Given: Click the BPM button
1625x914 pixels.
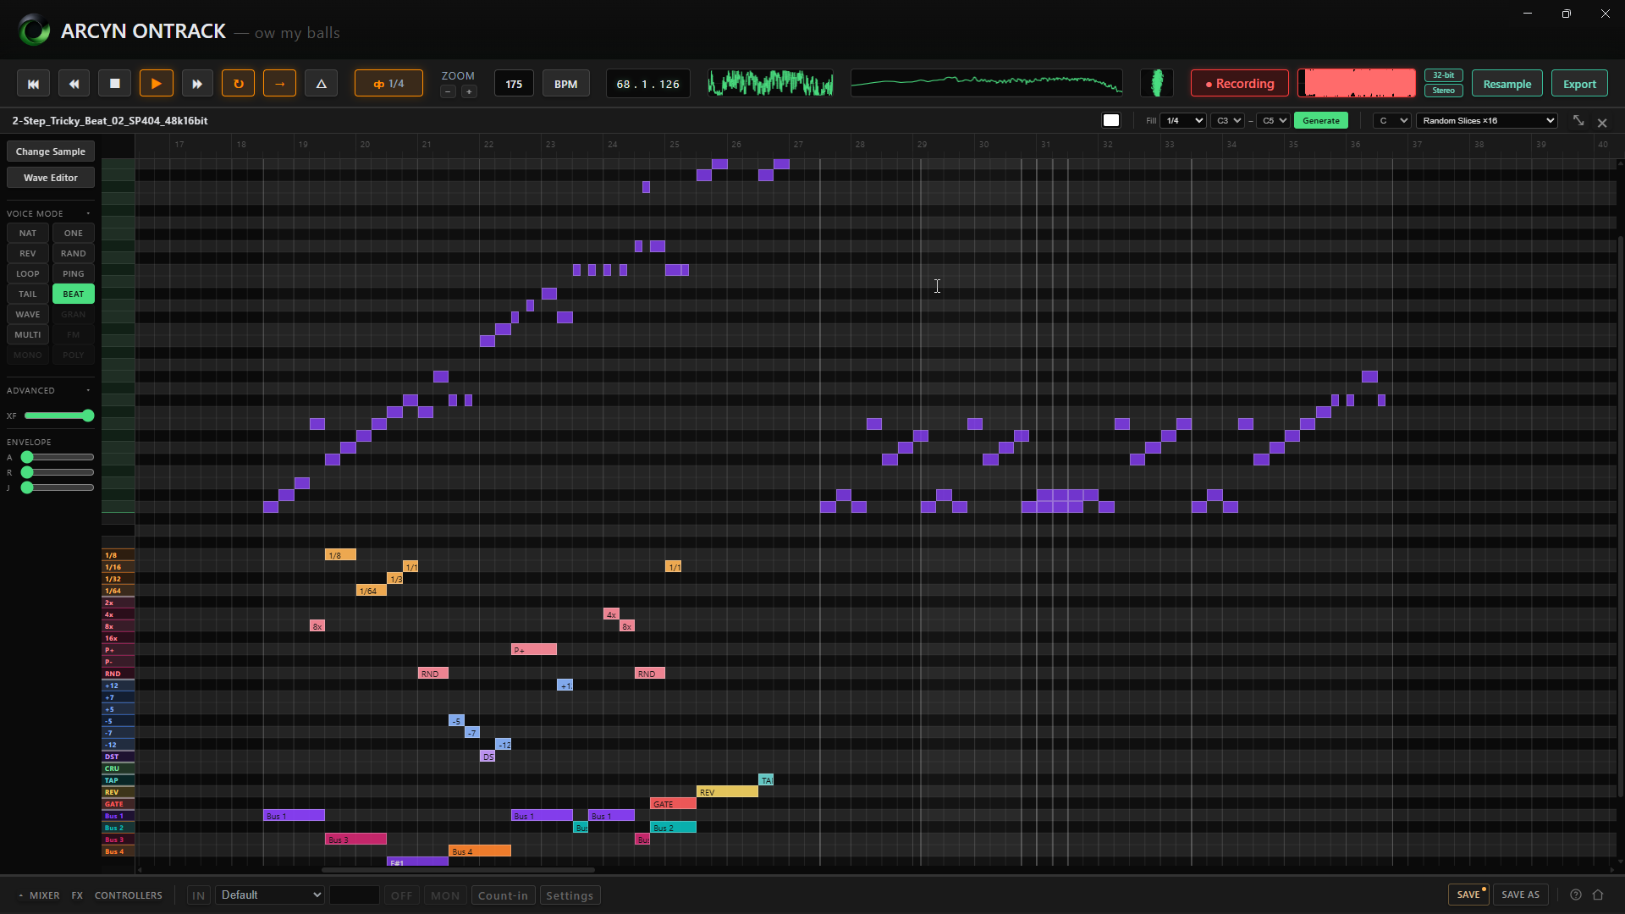Looking at the screenshot, I should 565,84.
